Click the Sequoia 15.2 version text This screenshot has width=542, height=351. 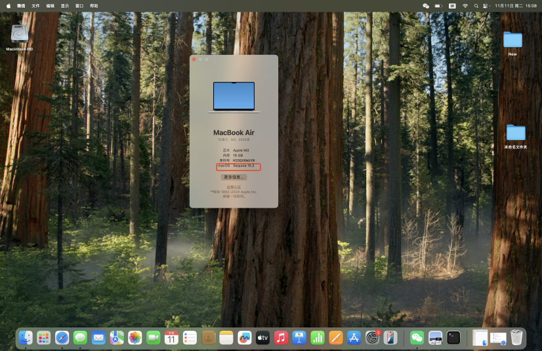coord(243,166)
